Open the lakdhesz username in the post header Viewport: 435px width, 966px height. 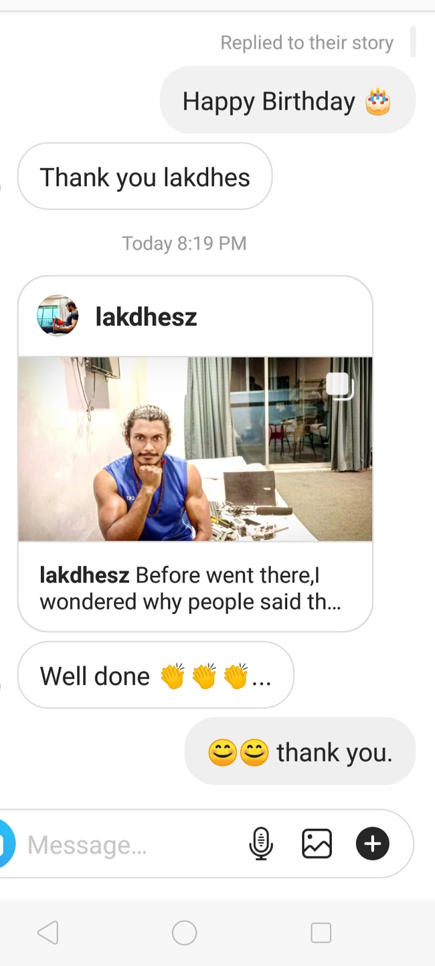coord(146,316)
